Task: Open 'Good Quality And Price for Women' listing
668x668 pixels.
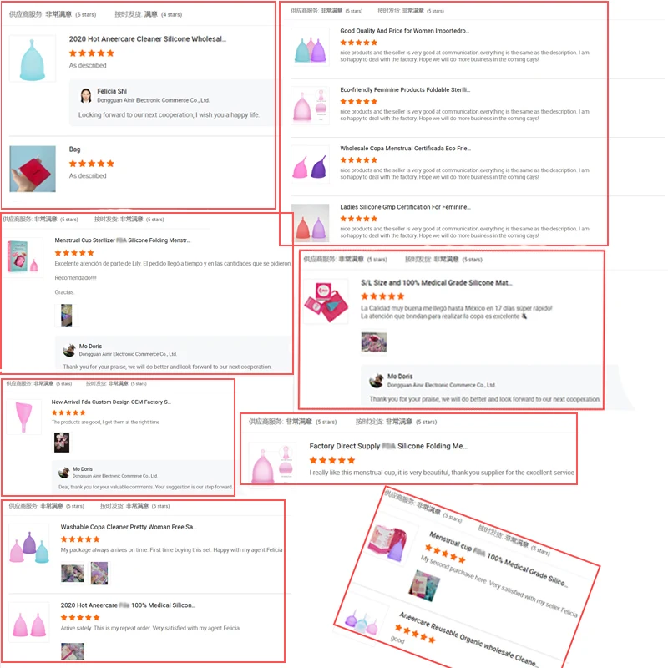Action: pyautogui.click(x=404, y=31)
